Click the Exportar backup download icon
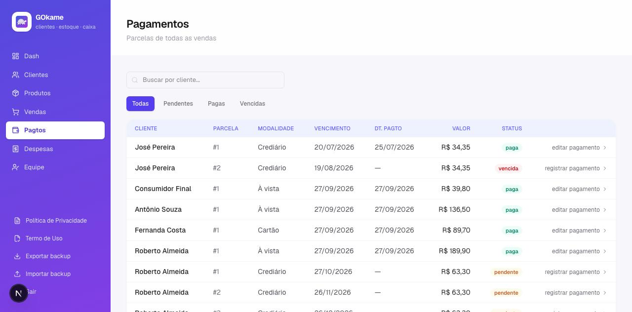 pyautogui.click(x=17, y=256)
